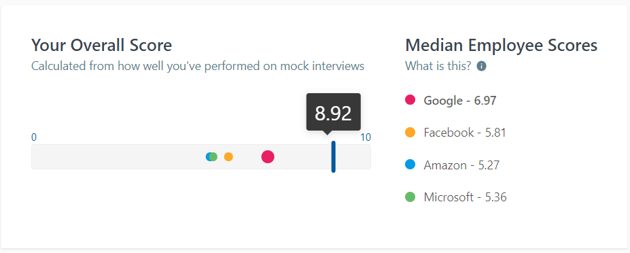Viewport: 630px width, 253px height.
Task: Open the What is this? explanation
Action: (438, 66)
